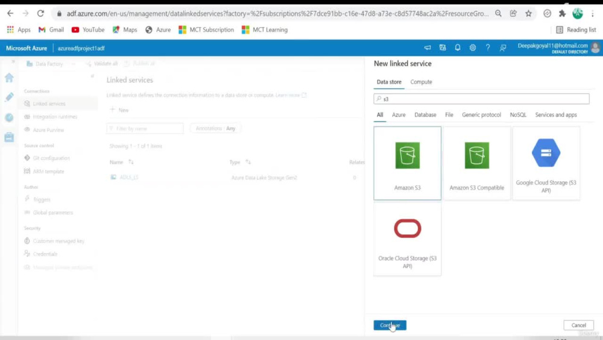This screenshot has height=340, width=603.
Task: Filter connectors by NoSQL
Action: pyautogui.click(x=518, y=115)
